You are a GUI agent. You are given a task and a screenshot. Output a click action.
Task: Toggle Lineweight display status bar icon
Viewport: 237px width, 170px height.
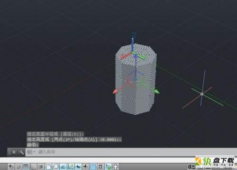tap(85, 167)
